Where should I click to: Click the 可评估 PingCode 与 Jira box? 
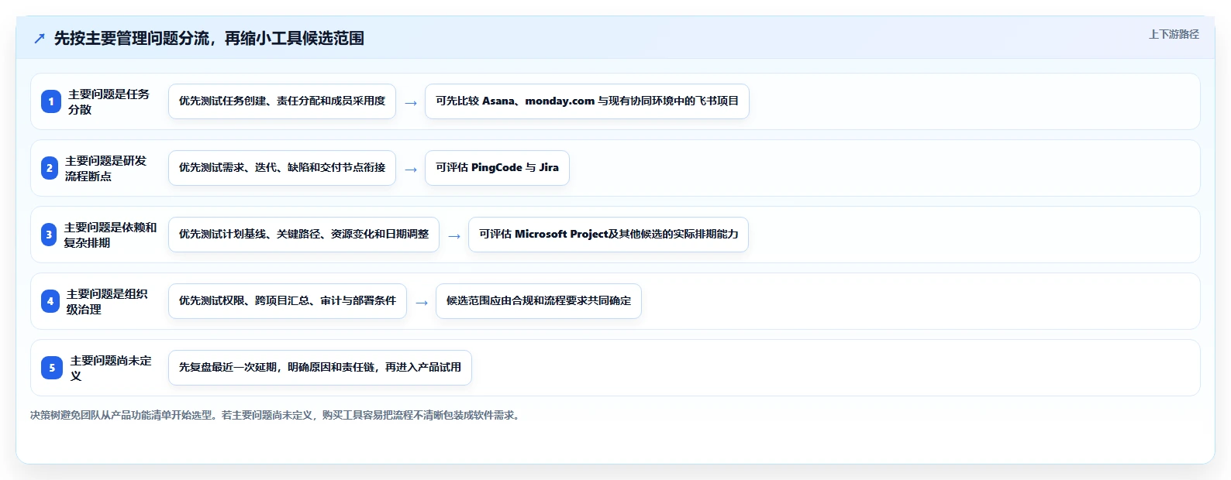coord(497,168)
